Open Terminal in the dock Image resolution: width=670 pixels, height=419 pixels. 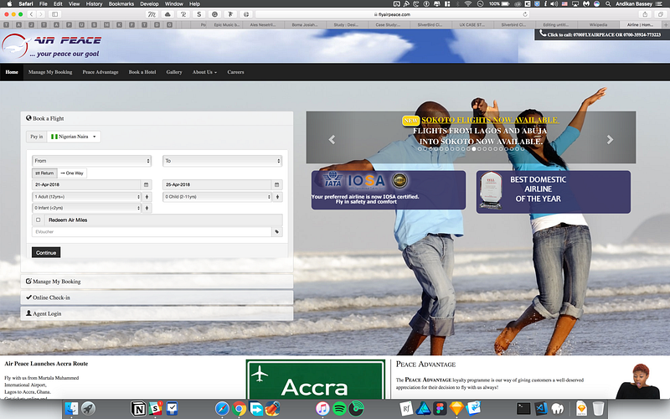coord(523,409)
